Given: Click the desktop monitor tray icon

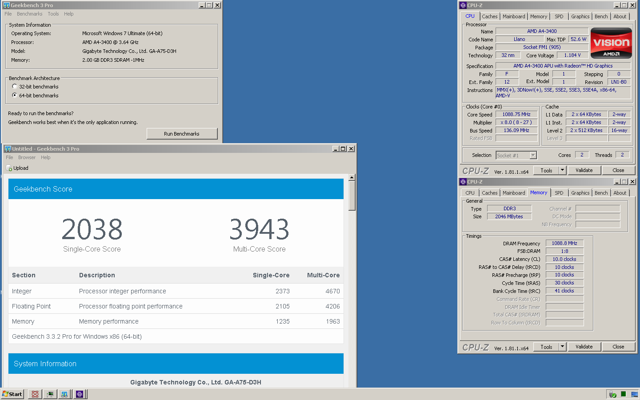Looking at the screenshot, I should (x=634, y=394).
